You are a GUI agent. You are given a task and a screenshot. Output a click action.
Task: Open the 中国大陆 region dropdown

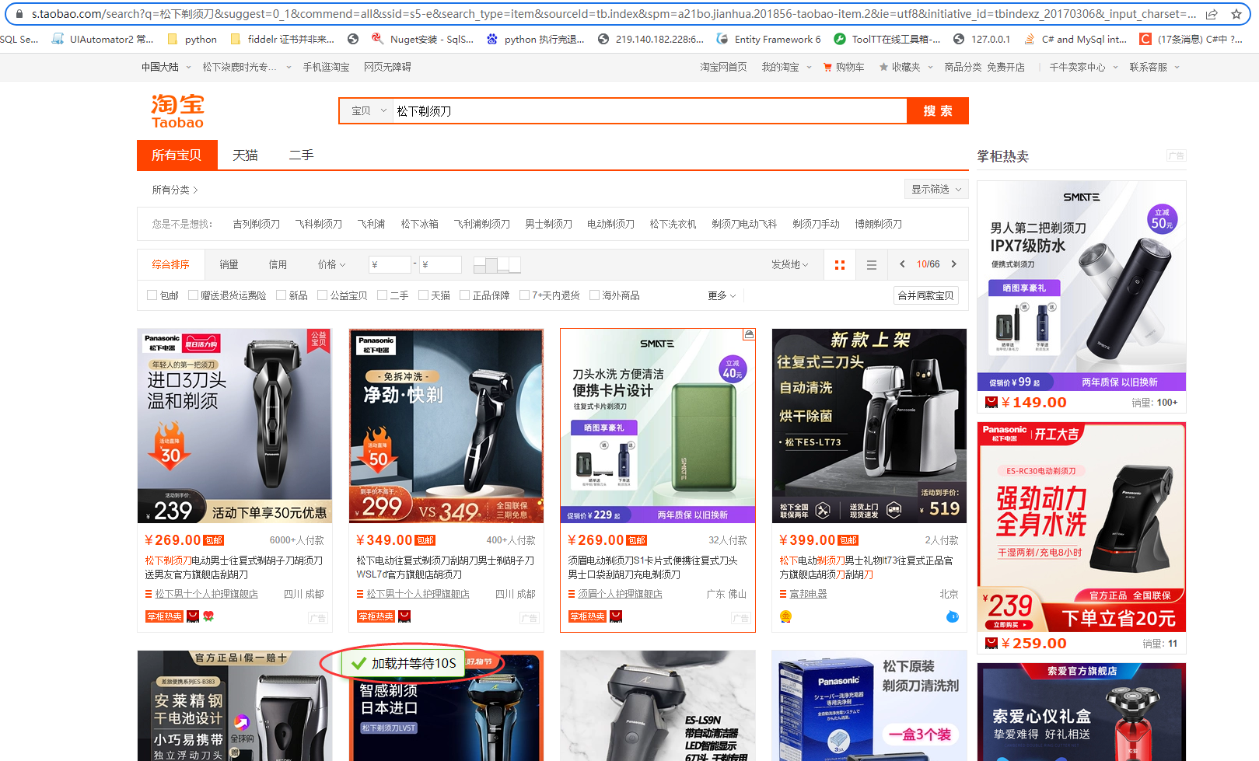[x=166, y=68]
